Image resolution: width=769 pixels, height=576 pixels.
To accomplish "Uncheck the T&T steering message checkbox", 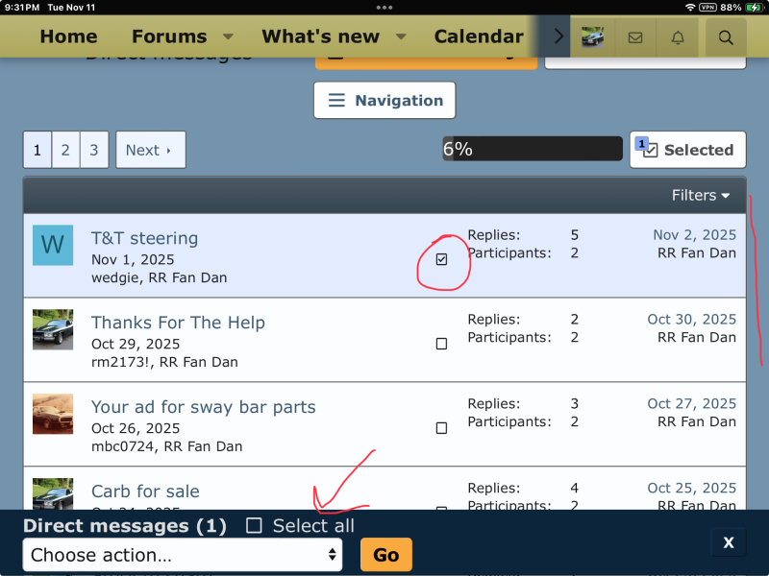I will (441, 259).
